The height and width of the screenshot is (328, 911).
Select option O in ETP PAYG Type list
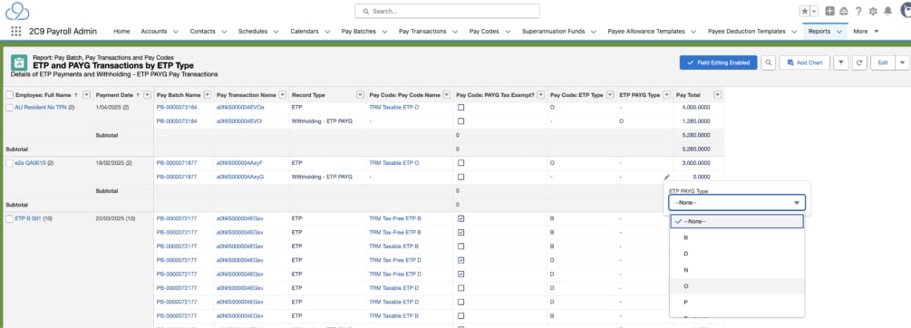737,286
